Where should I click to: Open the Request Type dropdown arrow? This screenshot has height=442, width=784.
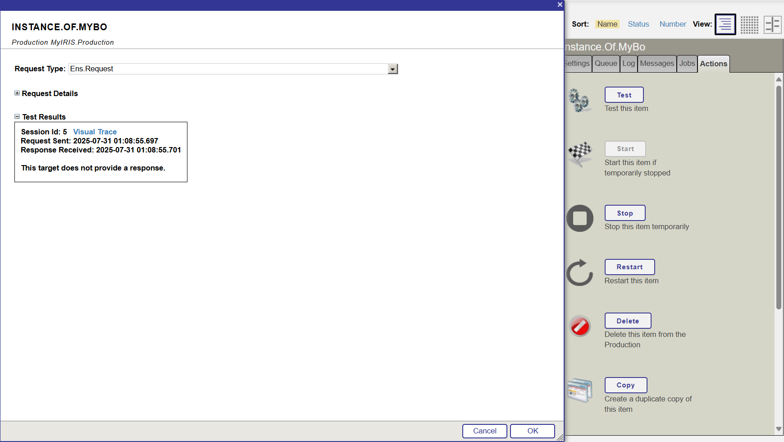(x=393, y=69)
